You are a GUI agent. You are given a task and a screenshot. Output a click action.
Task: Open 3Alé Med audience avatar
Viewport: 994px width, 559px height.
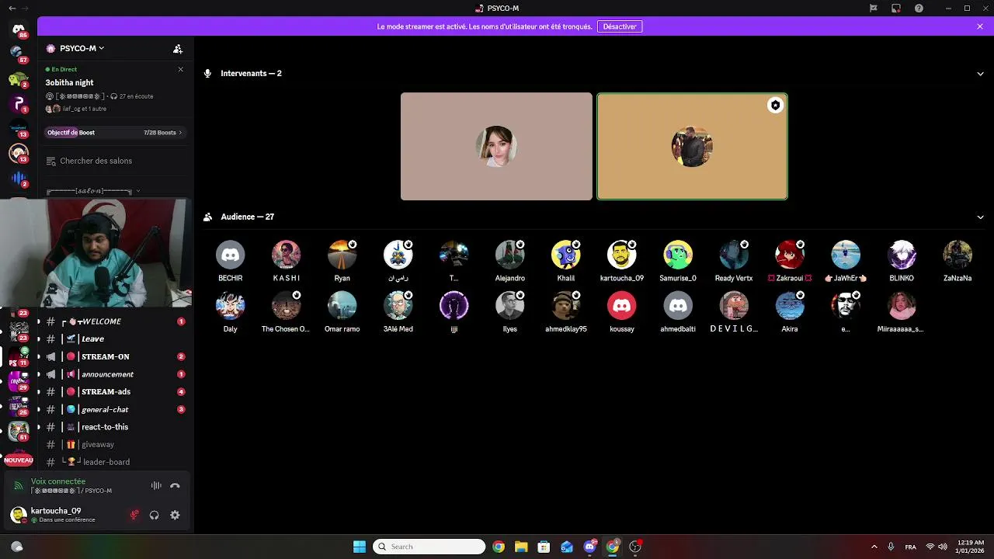[398, 306]
